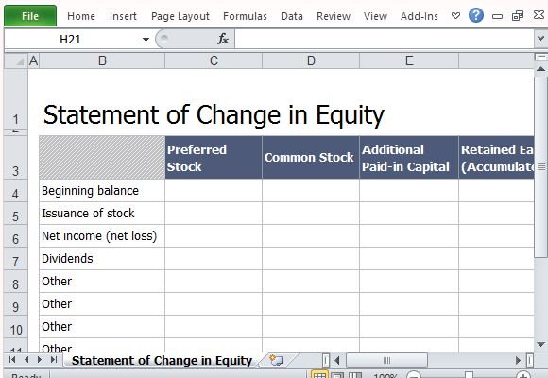548x378 pixels.
Task: Select column E header
Action: [x=409, y=60]
